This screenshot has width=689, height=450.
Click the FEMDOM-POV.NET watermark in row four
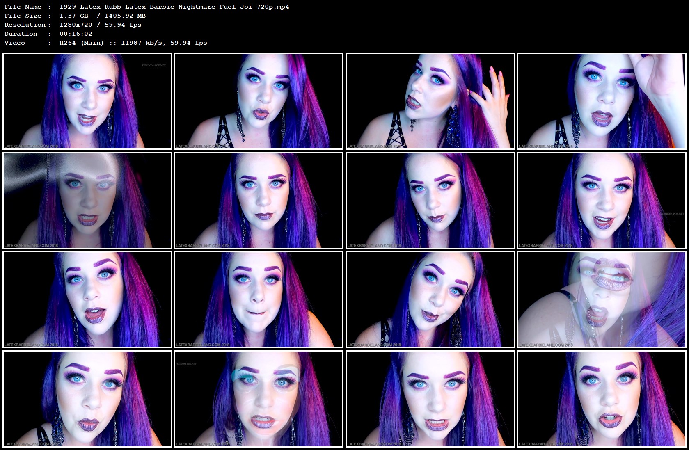click(187, 363)
